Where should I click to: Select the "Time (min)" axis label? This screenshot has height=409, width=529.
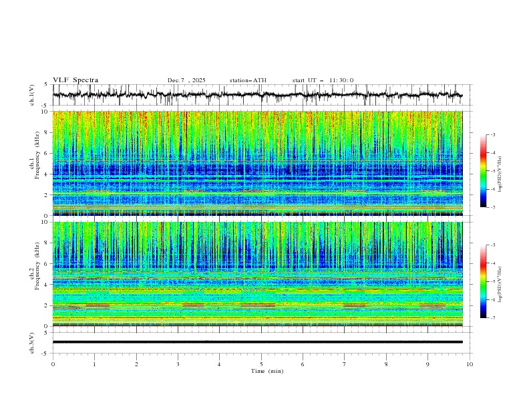click(267, 371)
